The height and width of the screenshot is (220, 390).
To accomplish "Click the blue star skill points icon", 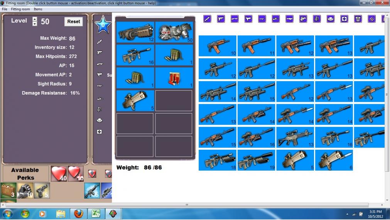I will (x=103, y=25).
